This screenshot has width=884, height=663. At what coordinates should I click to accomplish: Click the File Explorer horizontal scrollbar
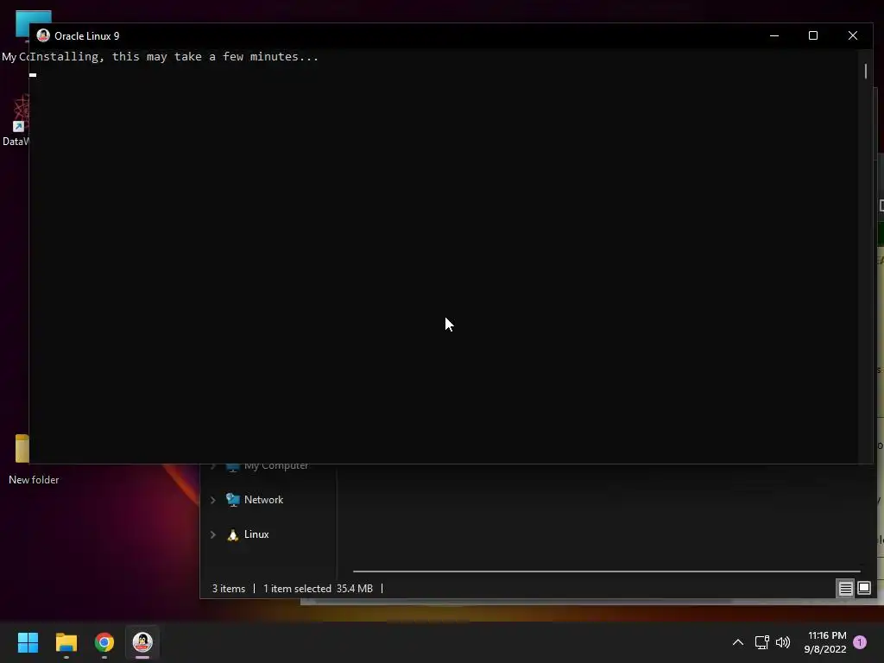click(607, 571)
